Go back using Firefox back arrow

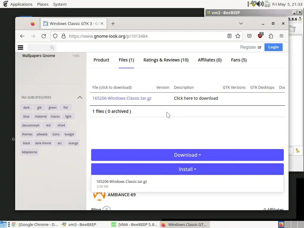point(22,36)
